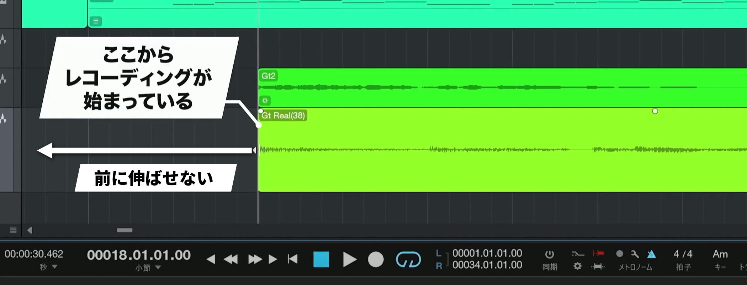
Task: Click the Am key signature field
Action: 720,254
